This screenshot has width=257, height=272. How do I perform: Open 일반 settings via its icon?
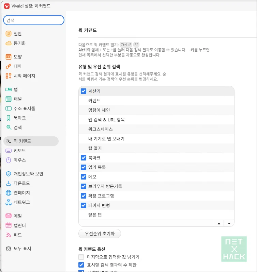[8, 33]
